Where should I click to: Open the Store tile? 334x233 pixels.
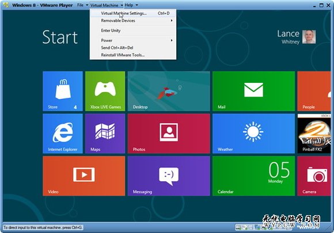coord(63,91)
